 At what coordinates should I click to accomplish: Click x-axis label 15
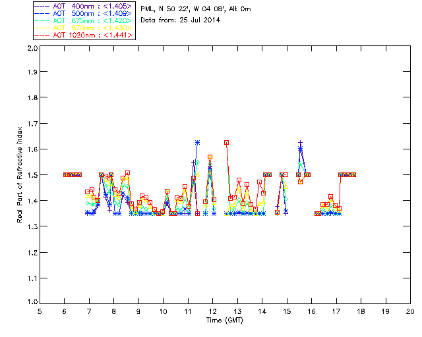[287, 311]
